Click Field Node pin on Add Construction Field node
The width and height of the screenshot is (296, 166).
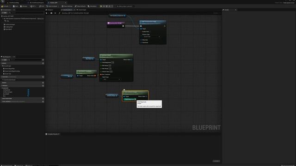141,42
